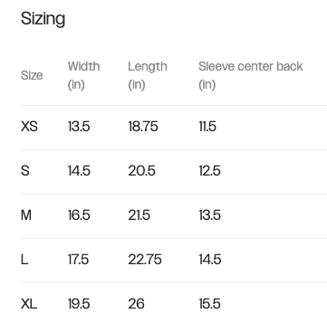
Task: Click the L length value 22.75
Action: coord(145,260)
